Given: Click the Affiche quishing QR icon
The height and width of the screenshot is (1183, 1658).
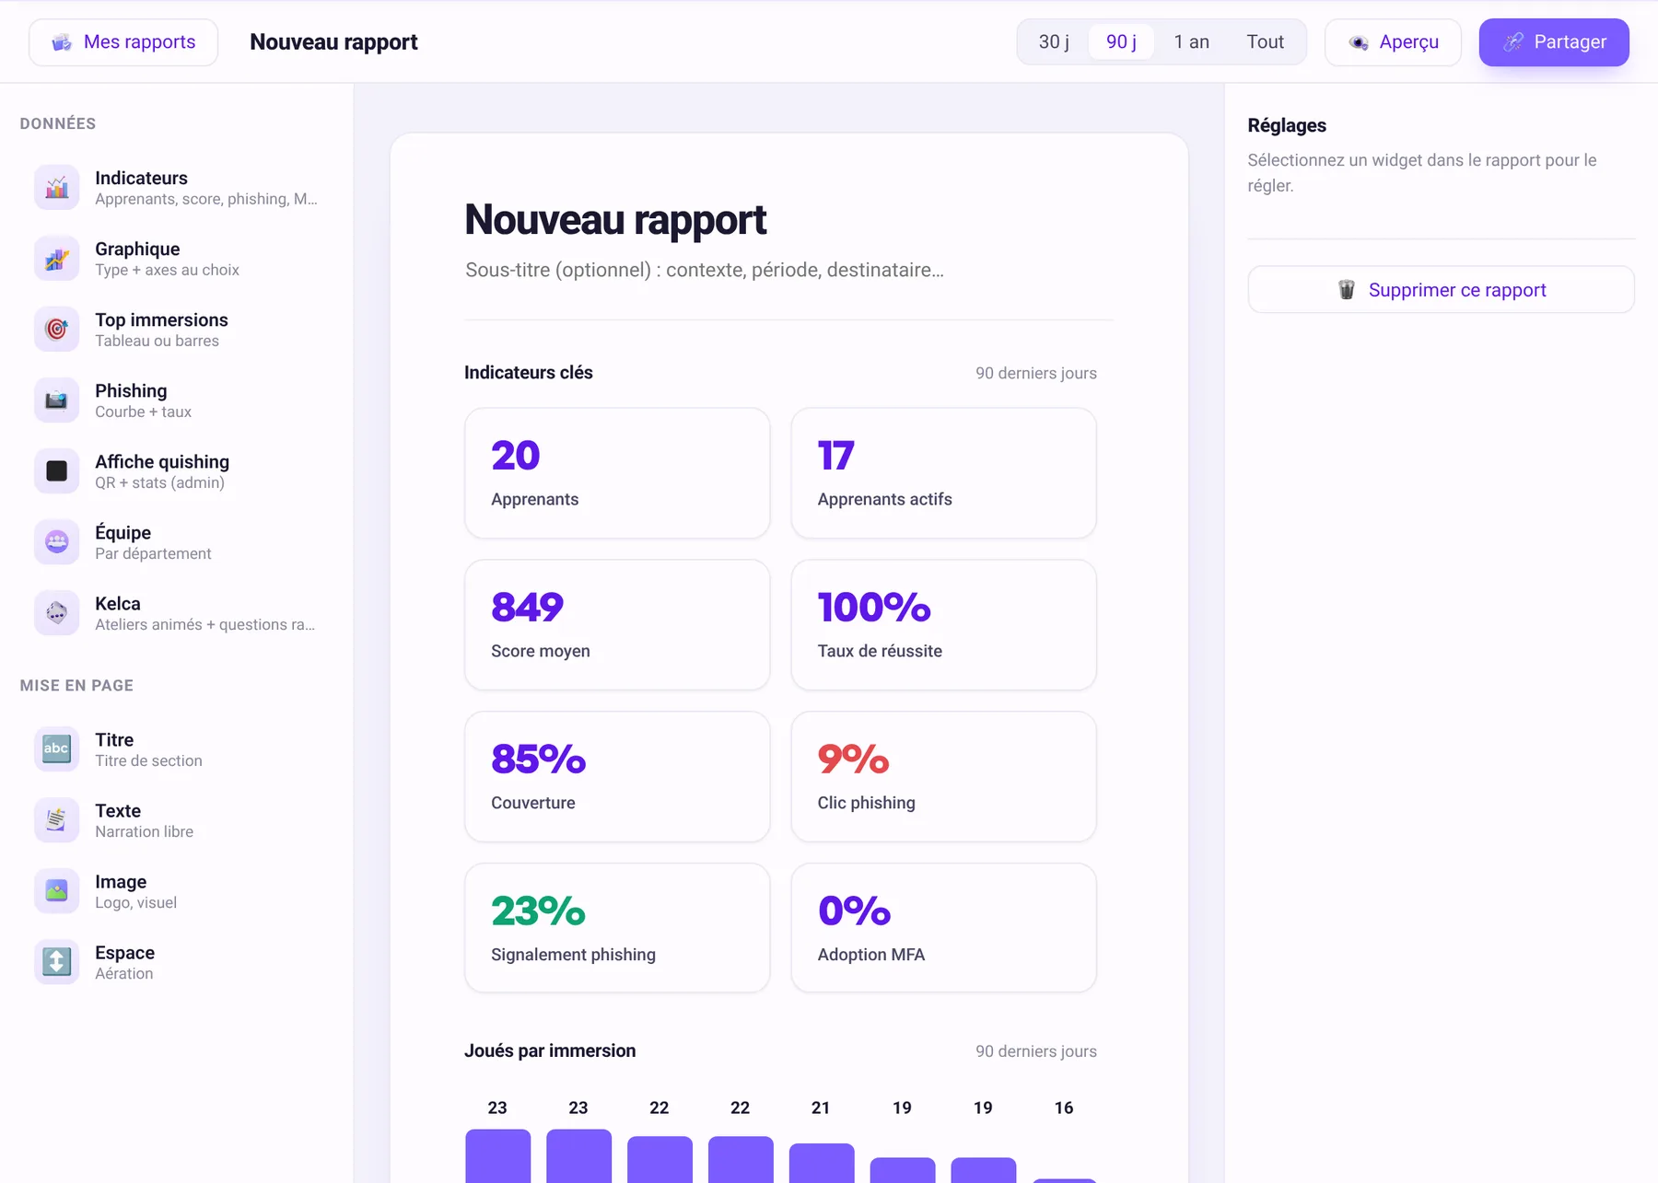Looking at the screenshot, I should (x=57, y=471).
